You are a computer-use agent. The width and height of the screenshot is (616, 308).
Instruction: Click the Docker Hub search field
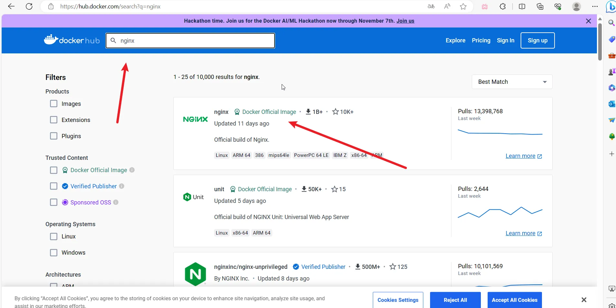click(190, 40)
